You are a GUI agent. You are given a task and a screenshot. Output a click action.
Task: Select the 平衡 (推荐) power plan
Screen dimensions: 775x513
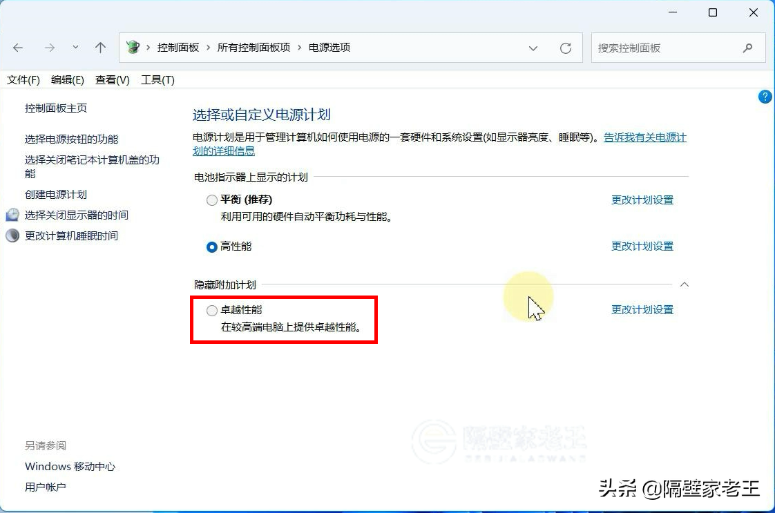212,200
